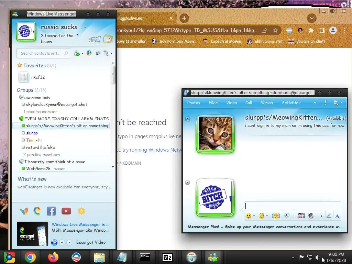The height and width of the screenshot is (264, 352).
Task: Click the add contact icon in Messenger
Action: [x=77, y=53]
